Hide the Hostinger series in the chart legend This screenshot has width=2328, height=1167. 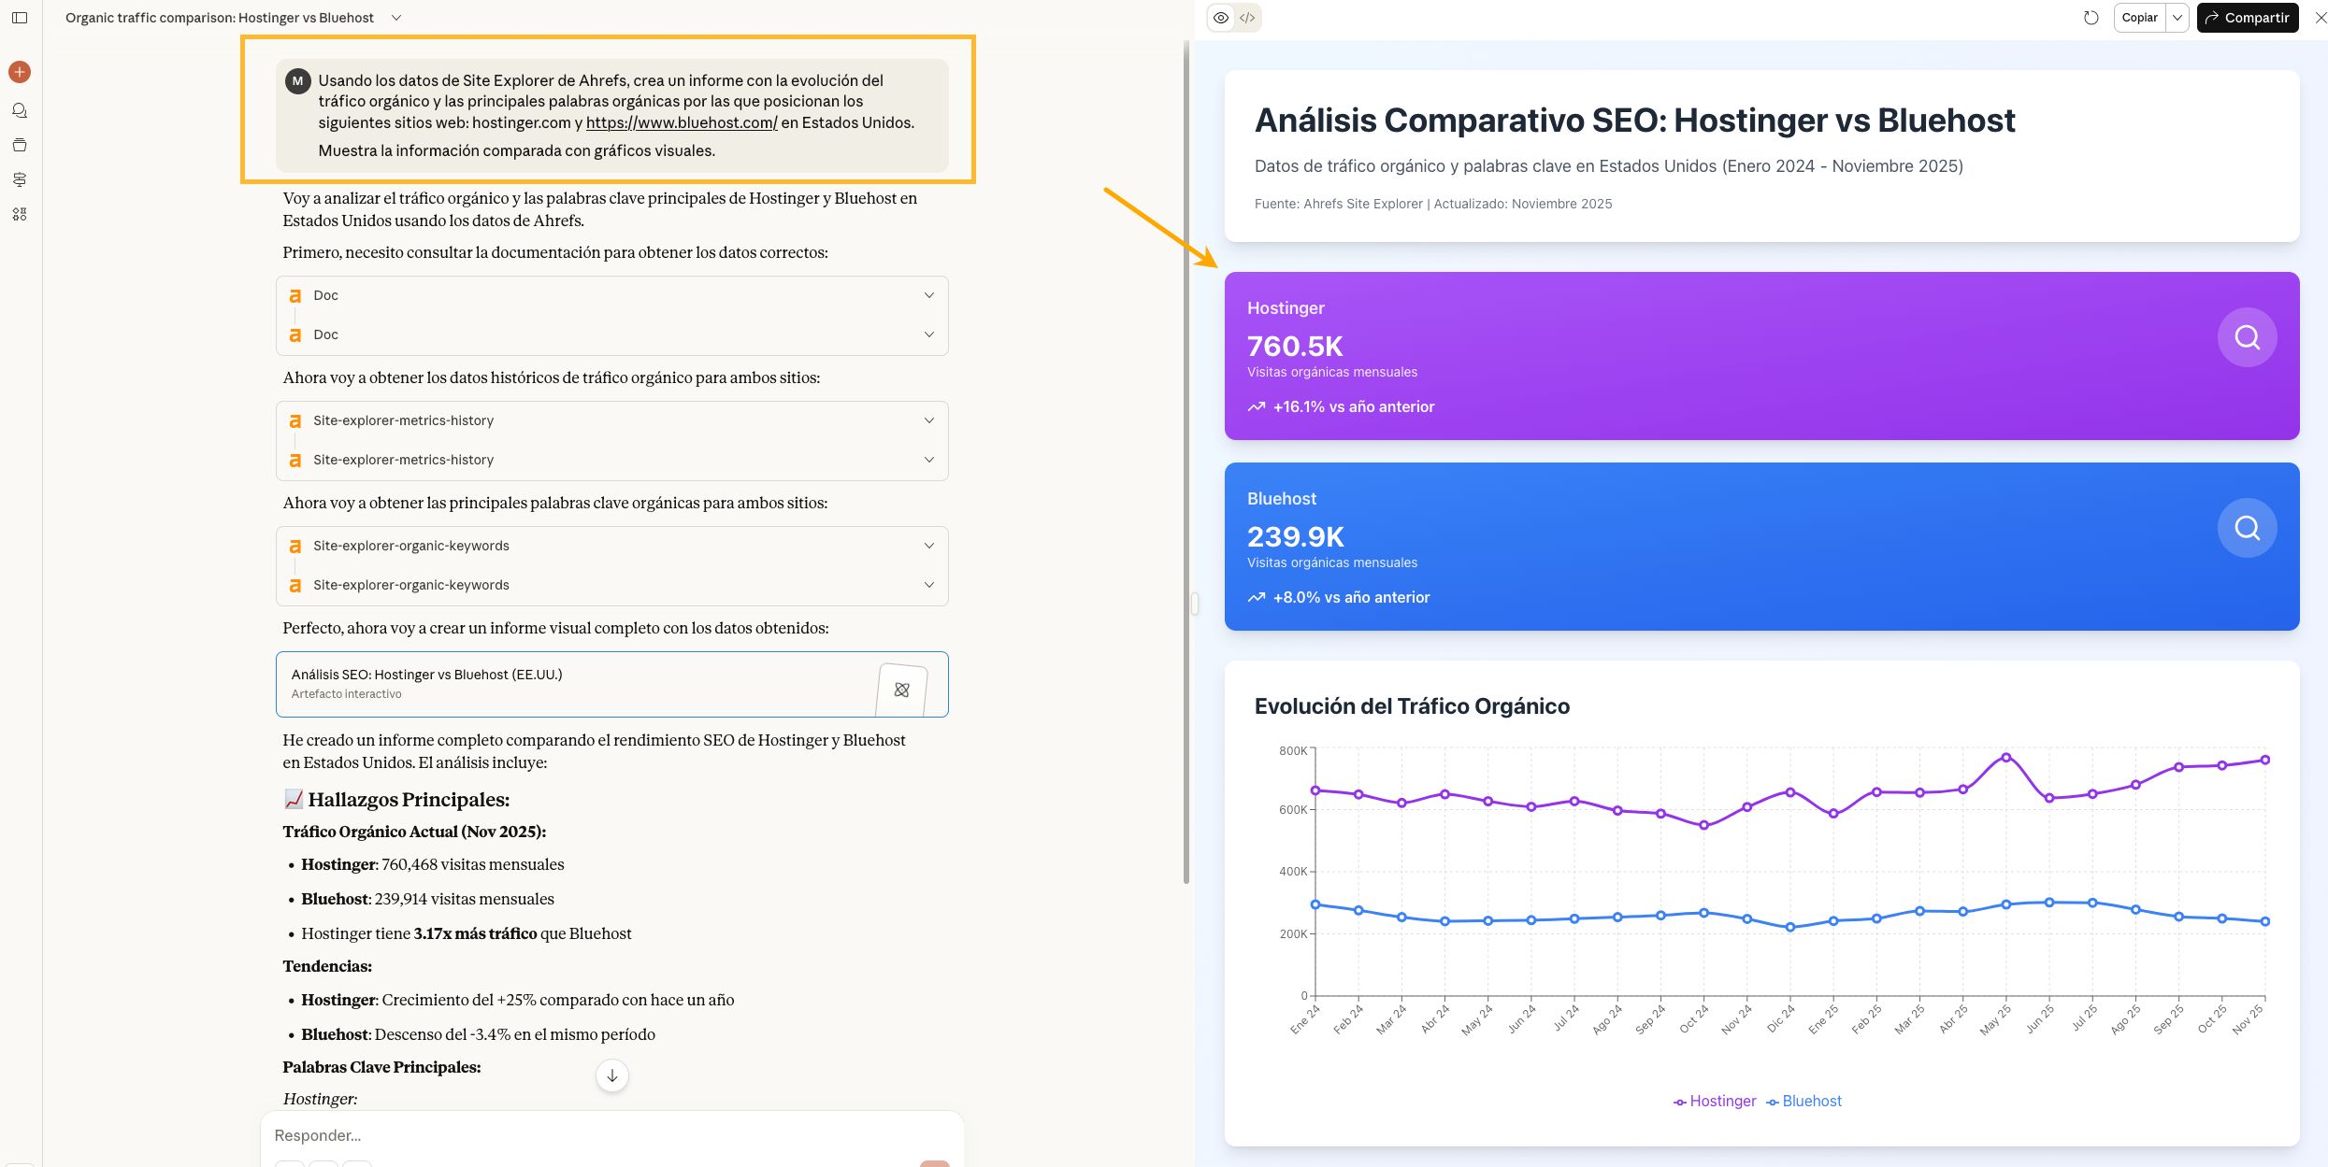(1714, 1101)
